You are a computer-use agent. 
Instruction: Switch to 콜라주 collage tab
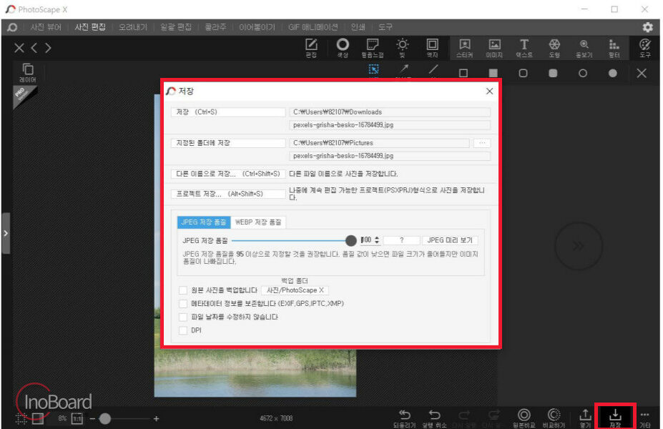(x=215, y=27)
